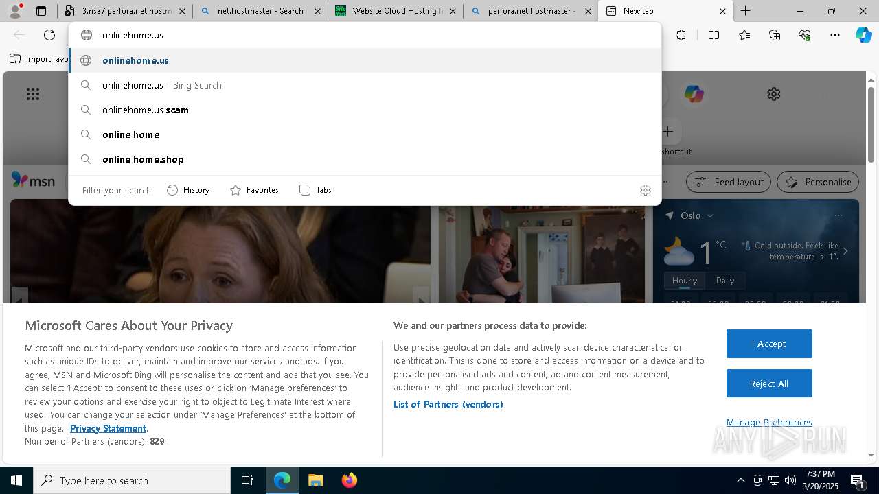879x494 pixels.
Task: Switch to the 3.ns27.perfora.net.hostm tab
Action: tap(124, 11)
